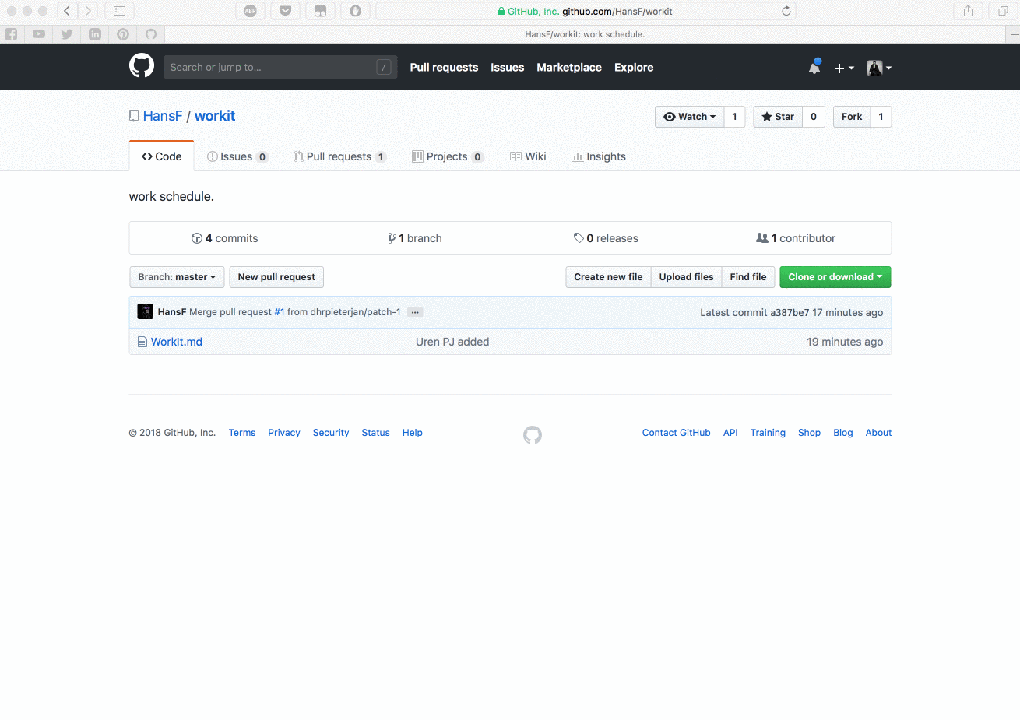Toggle the Safari sidebar button

[x=119, y=11]
